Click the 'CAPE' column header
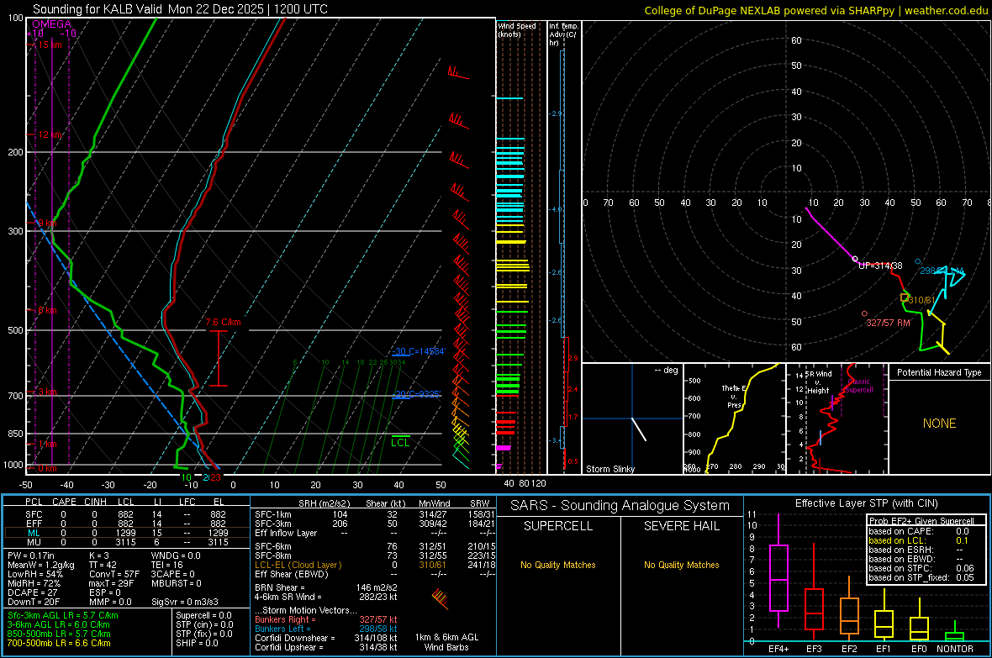The image size is (992, 658). click(64, 502)
